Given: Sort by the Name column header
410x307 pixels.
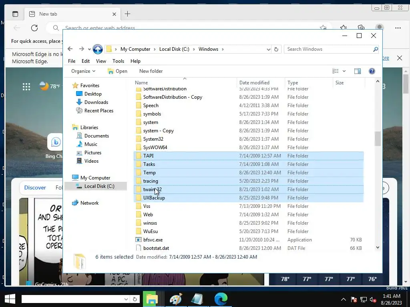Looking at the screenshot, I should tap(185, 82).
